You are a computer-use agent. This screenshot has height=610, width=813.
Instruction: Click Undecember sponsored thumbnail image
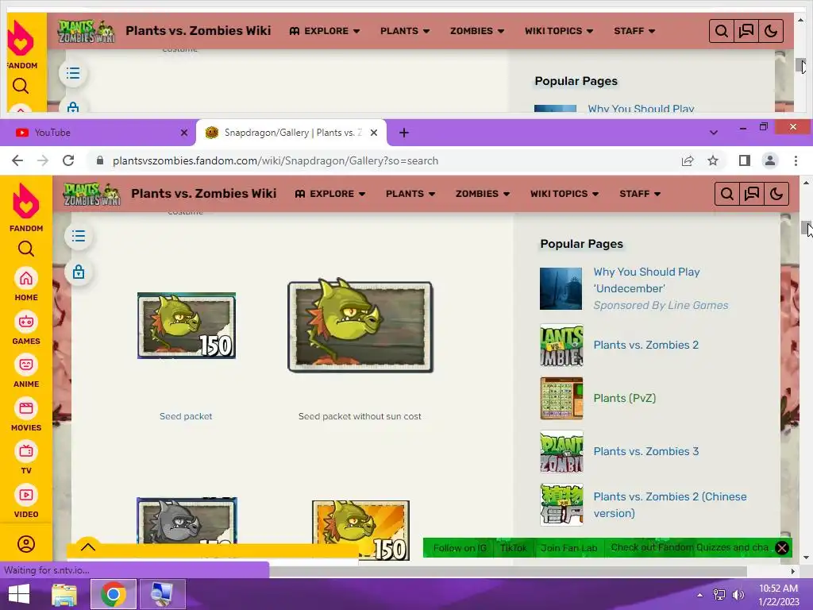click(x=561, y=288)
